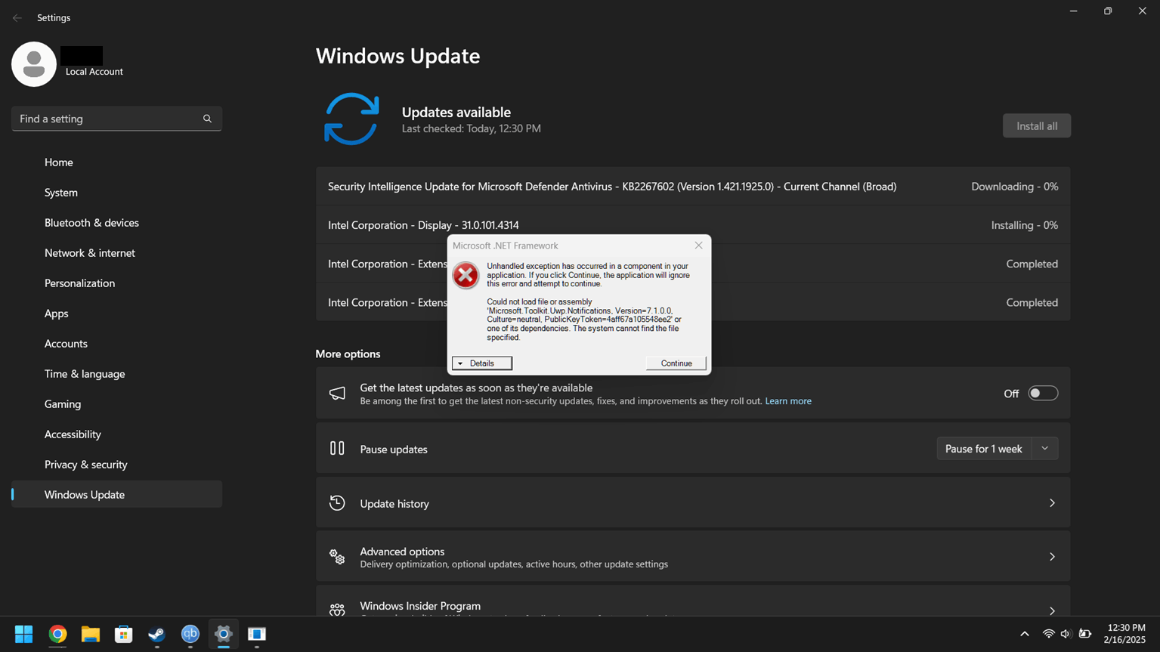Click the Wi-Fi icon in system tray
This screenshot has height=652, width=1160.
point(1048,634)
